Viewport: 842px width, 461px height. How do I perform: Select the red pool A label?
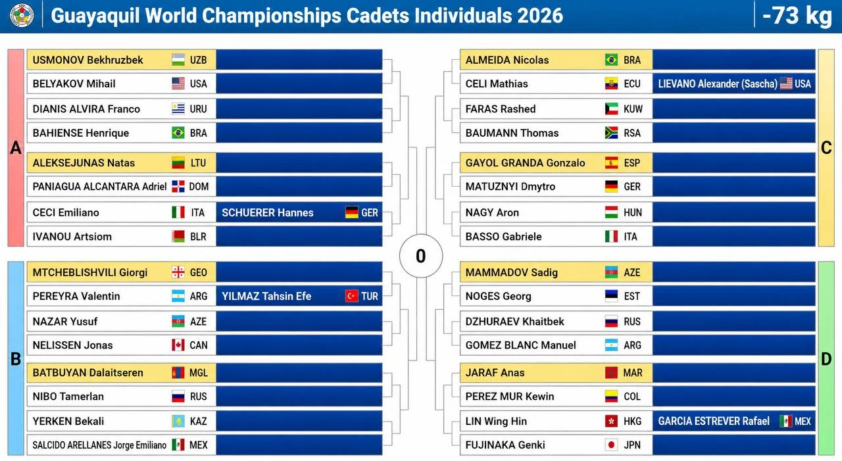pyautogui.click(x=16, y=148)
